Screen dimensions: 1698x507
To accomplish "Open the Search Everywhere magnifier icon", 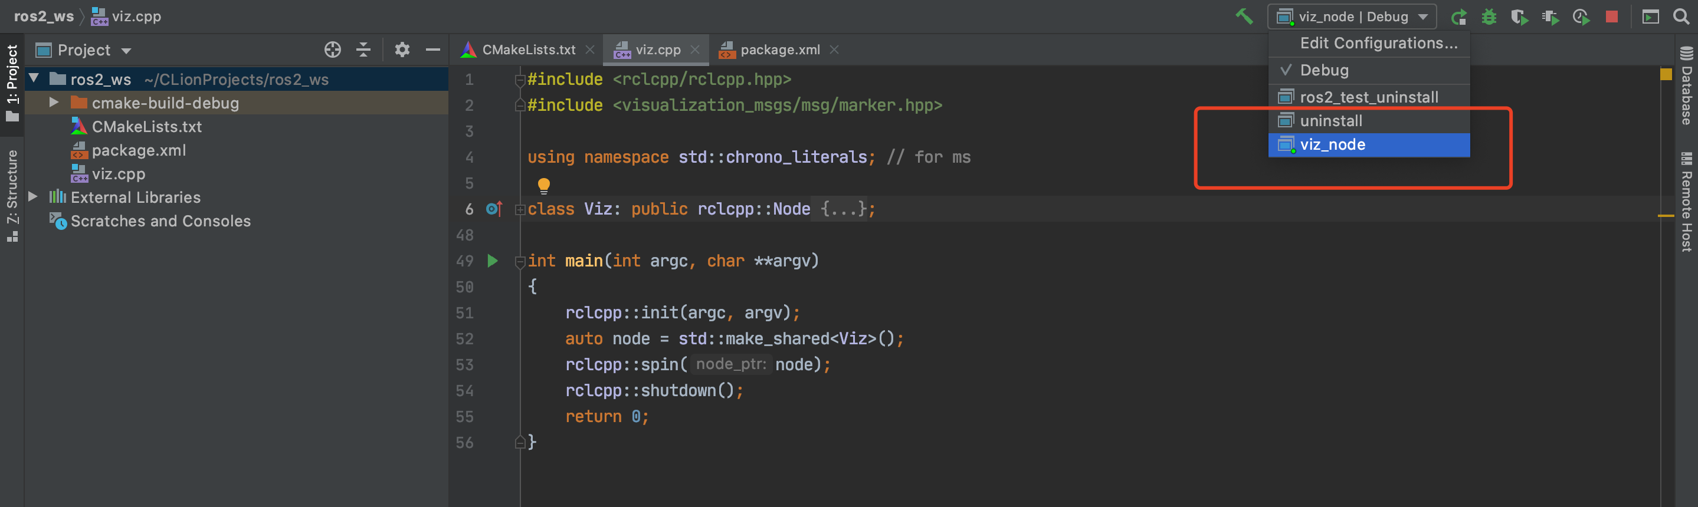I will pos(1681,17).
